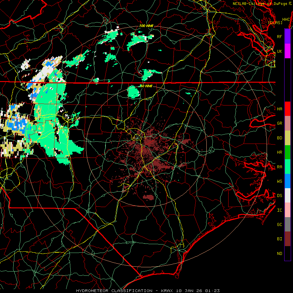Click the "HA" legend label
Image resolution: width=293 pixels, height=293 pixels.
(280, 109)
